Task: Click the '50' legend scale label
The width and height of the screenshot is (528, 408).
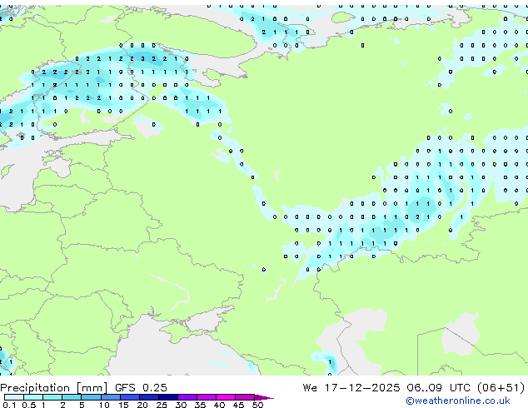Action: [258, 405]
